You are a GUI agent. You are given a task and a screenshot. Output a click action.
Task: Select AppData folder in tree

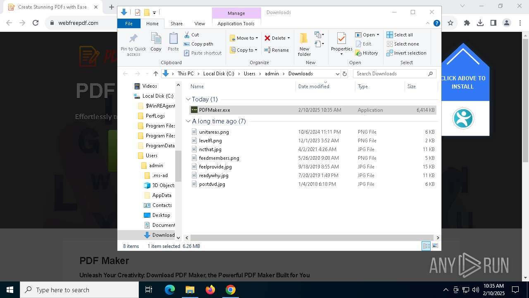coord(162,195)
